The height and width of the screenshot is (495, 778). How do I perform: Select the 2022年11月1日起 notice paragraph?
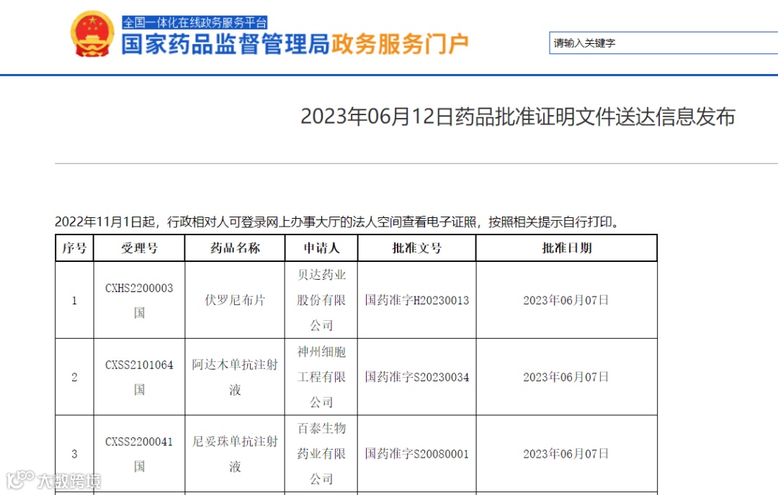point(339,222)
